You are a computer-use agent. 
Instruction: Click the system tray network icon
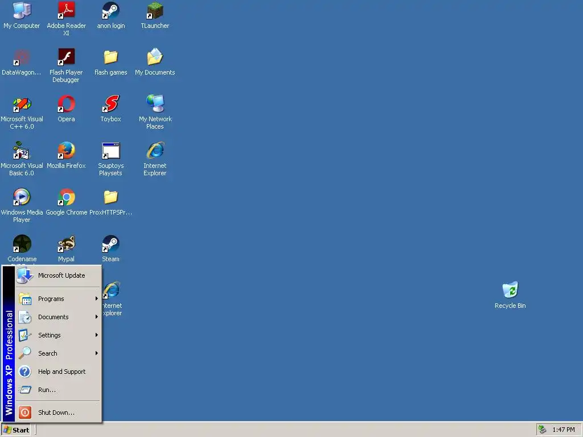[542, 430]
